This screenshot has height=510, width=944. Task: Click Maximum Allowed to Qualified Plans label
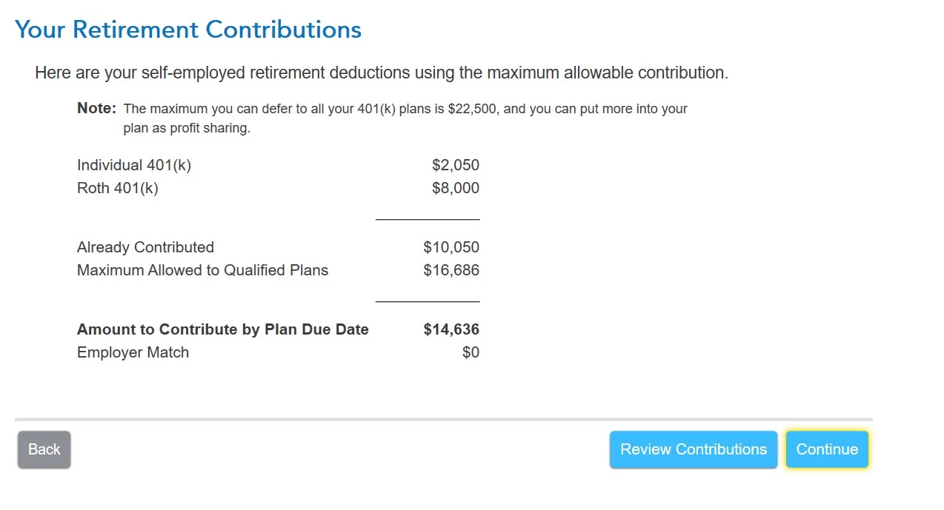point(202,270)
